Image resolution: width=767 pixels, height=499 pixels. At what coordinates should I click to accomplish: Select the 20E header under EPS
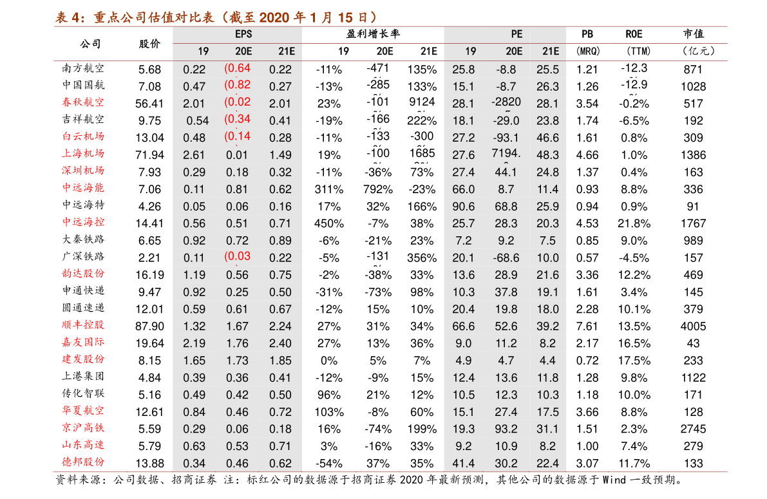(x=243, y=52)
